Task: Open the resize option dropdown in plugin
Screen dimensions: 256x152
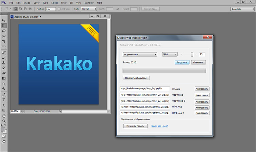Action: (140, 54)
